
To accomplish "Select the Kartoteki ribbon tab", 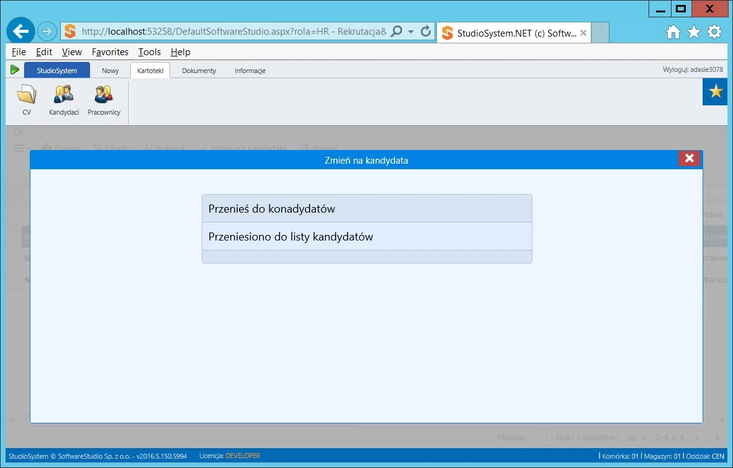I will [150, 71].
